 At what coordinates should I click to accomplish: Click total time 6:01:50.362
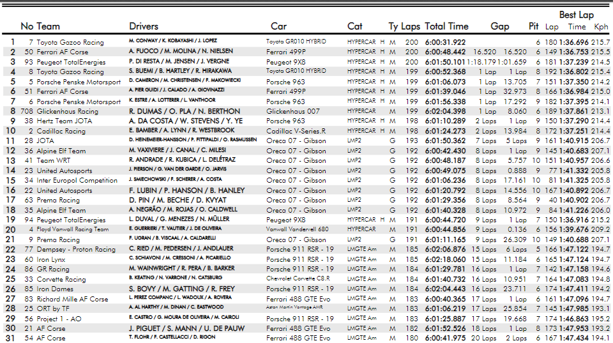click(x=445, y=141)
